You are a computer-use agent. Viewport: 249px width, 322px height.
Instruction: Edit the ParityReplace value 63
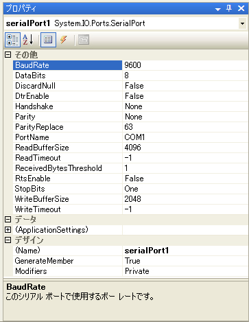(185, 127)
